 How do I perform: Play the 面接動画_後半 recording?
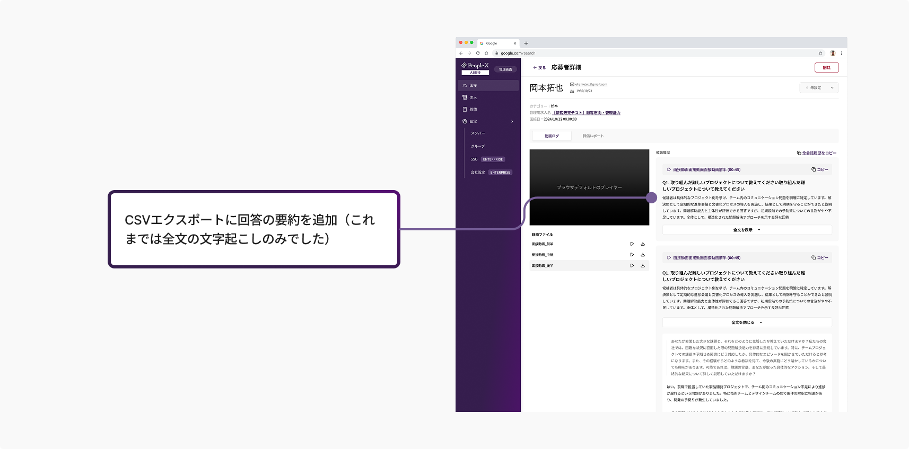[x=632, y=266]
